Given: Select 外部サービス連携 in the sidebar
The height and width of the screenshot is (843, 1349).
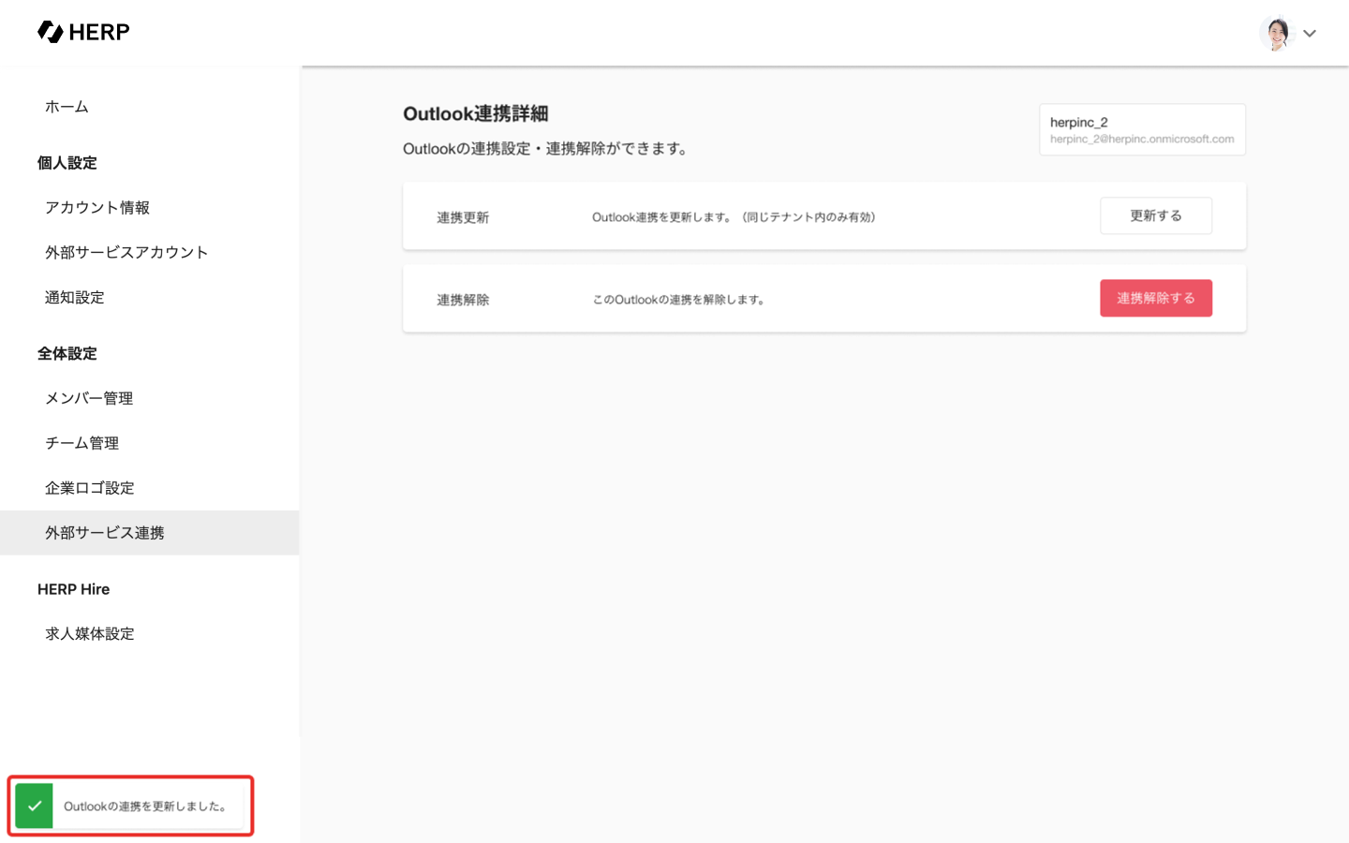Looking at the screenshot, I should coord(150,533).
